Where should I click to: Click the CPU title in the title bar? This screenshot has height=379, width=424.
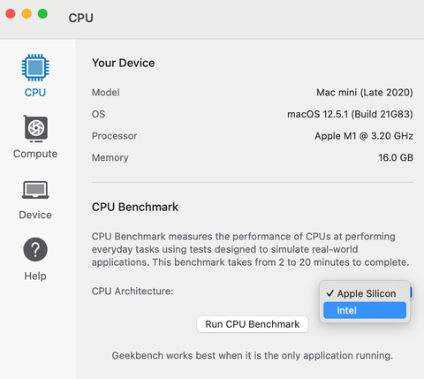81,18
